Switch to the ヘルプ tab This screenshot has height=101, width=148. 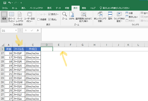tap(93, 8)
